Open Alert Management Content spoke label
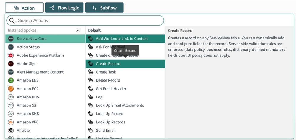296x140 pixels. [40, 72]
